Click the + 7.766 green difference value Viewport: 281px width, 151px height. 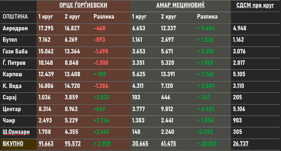point(205,74)
